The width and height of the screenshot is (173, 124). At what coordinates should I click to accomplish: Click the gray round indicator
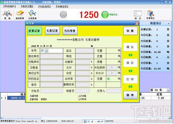click(63, 15)
